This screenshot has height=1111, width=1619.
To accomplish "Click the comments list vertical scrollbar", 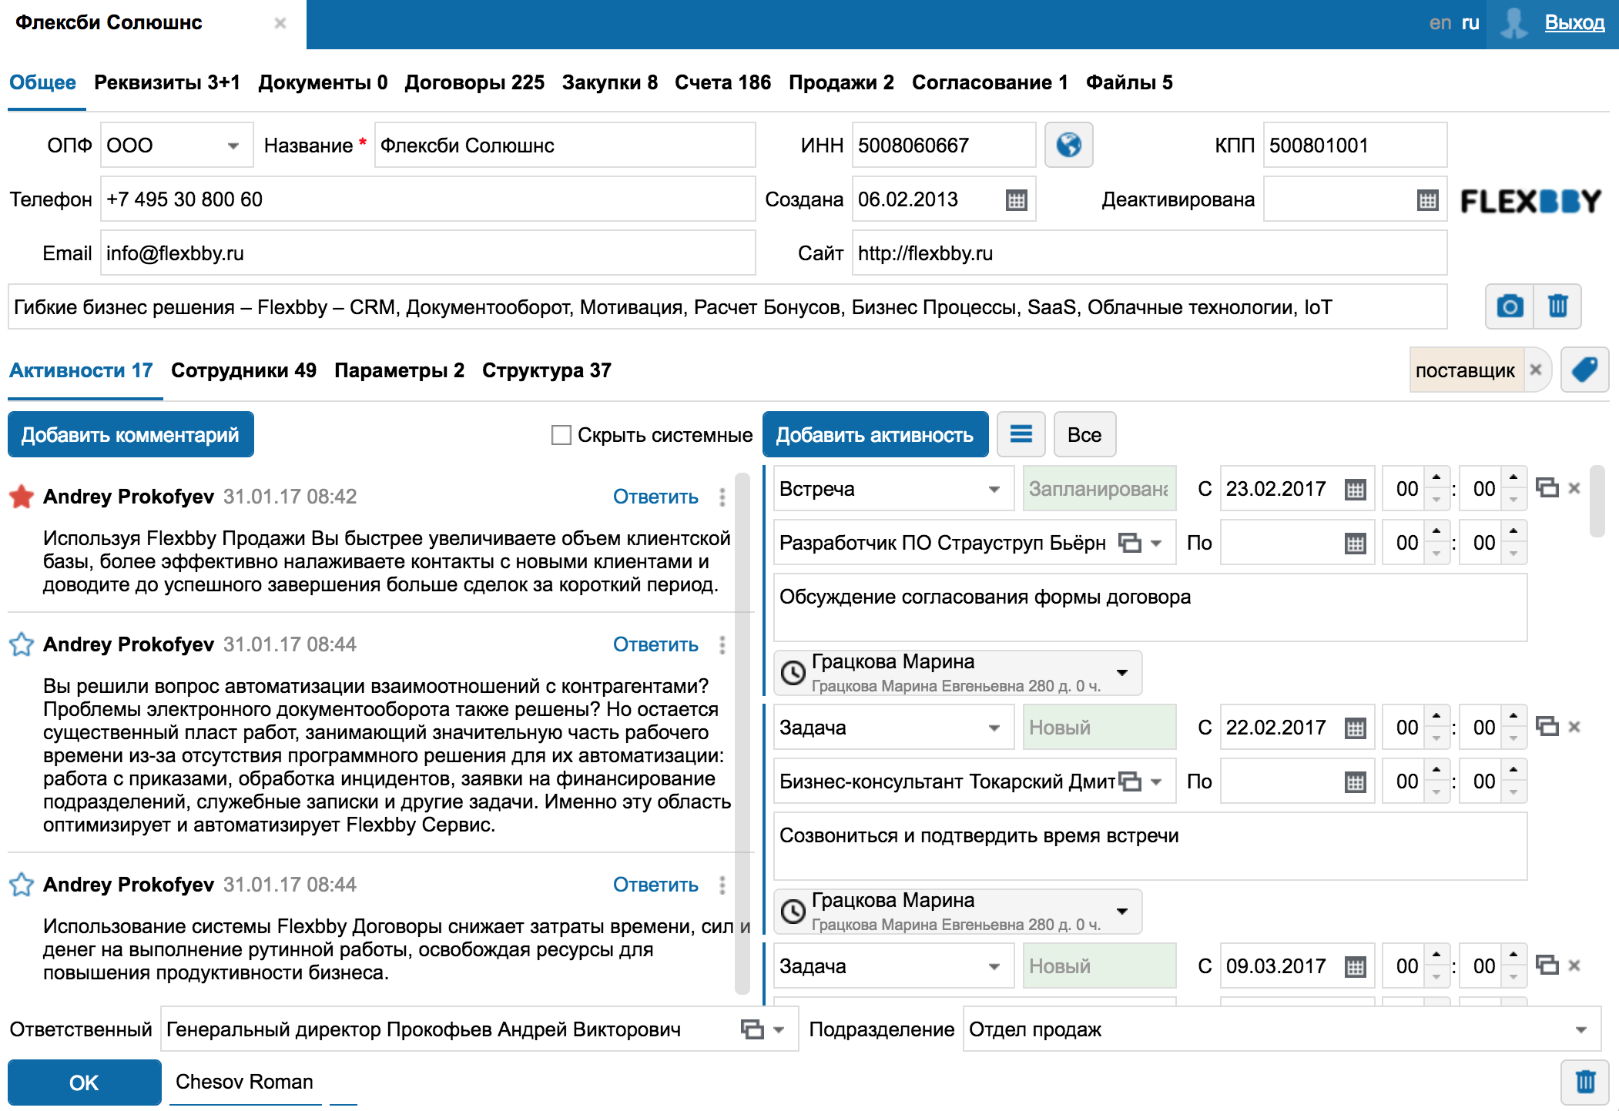I will tap(742, 731).
